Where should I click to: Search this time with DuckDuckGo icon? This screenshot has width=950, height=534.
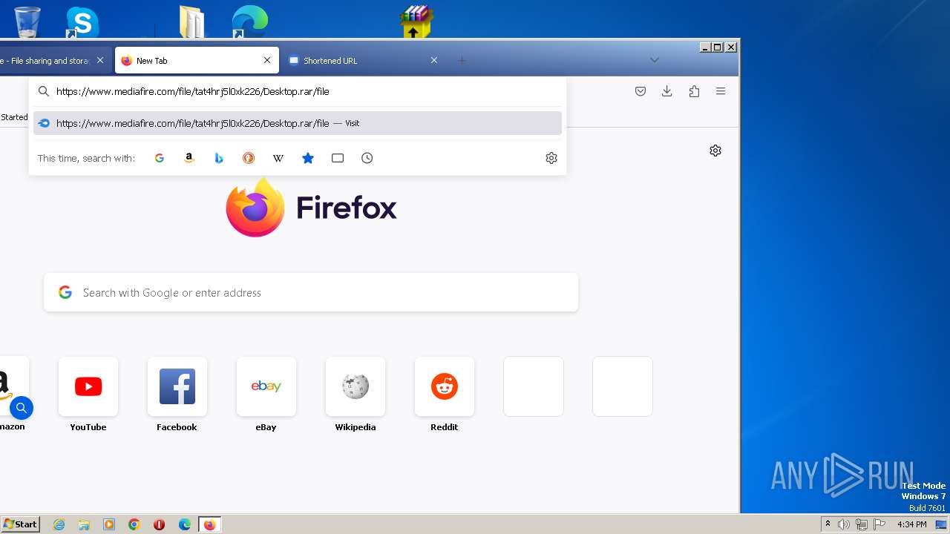[249, 158]
